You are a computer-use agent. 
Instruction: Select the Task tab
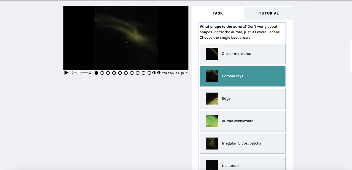(218, 13)
